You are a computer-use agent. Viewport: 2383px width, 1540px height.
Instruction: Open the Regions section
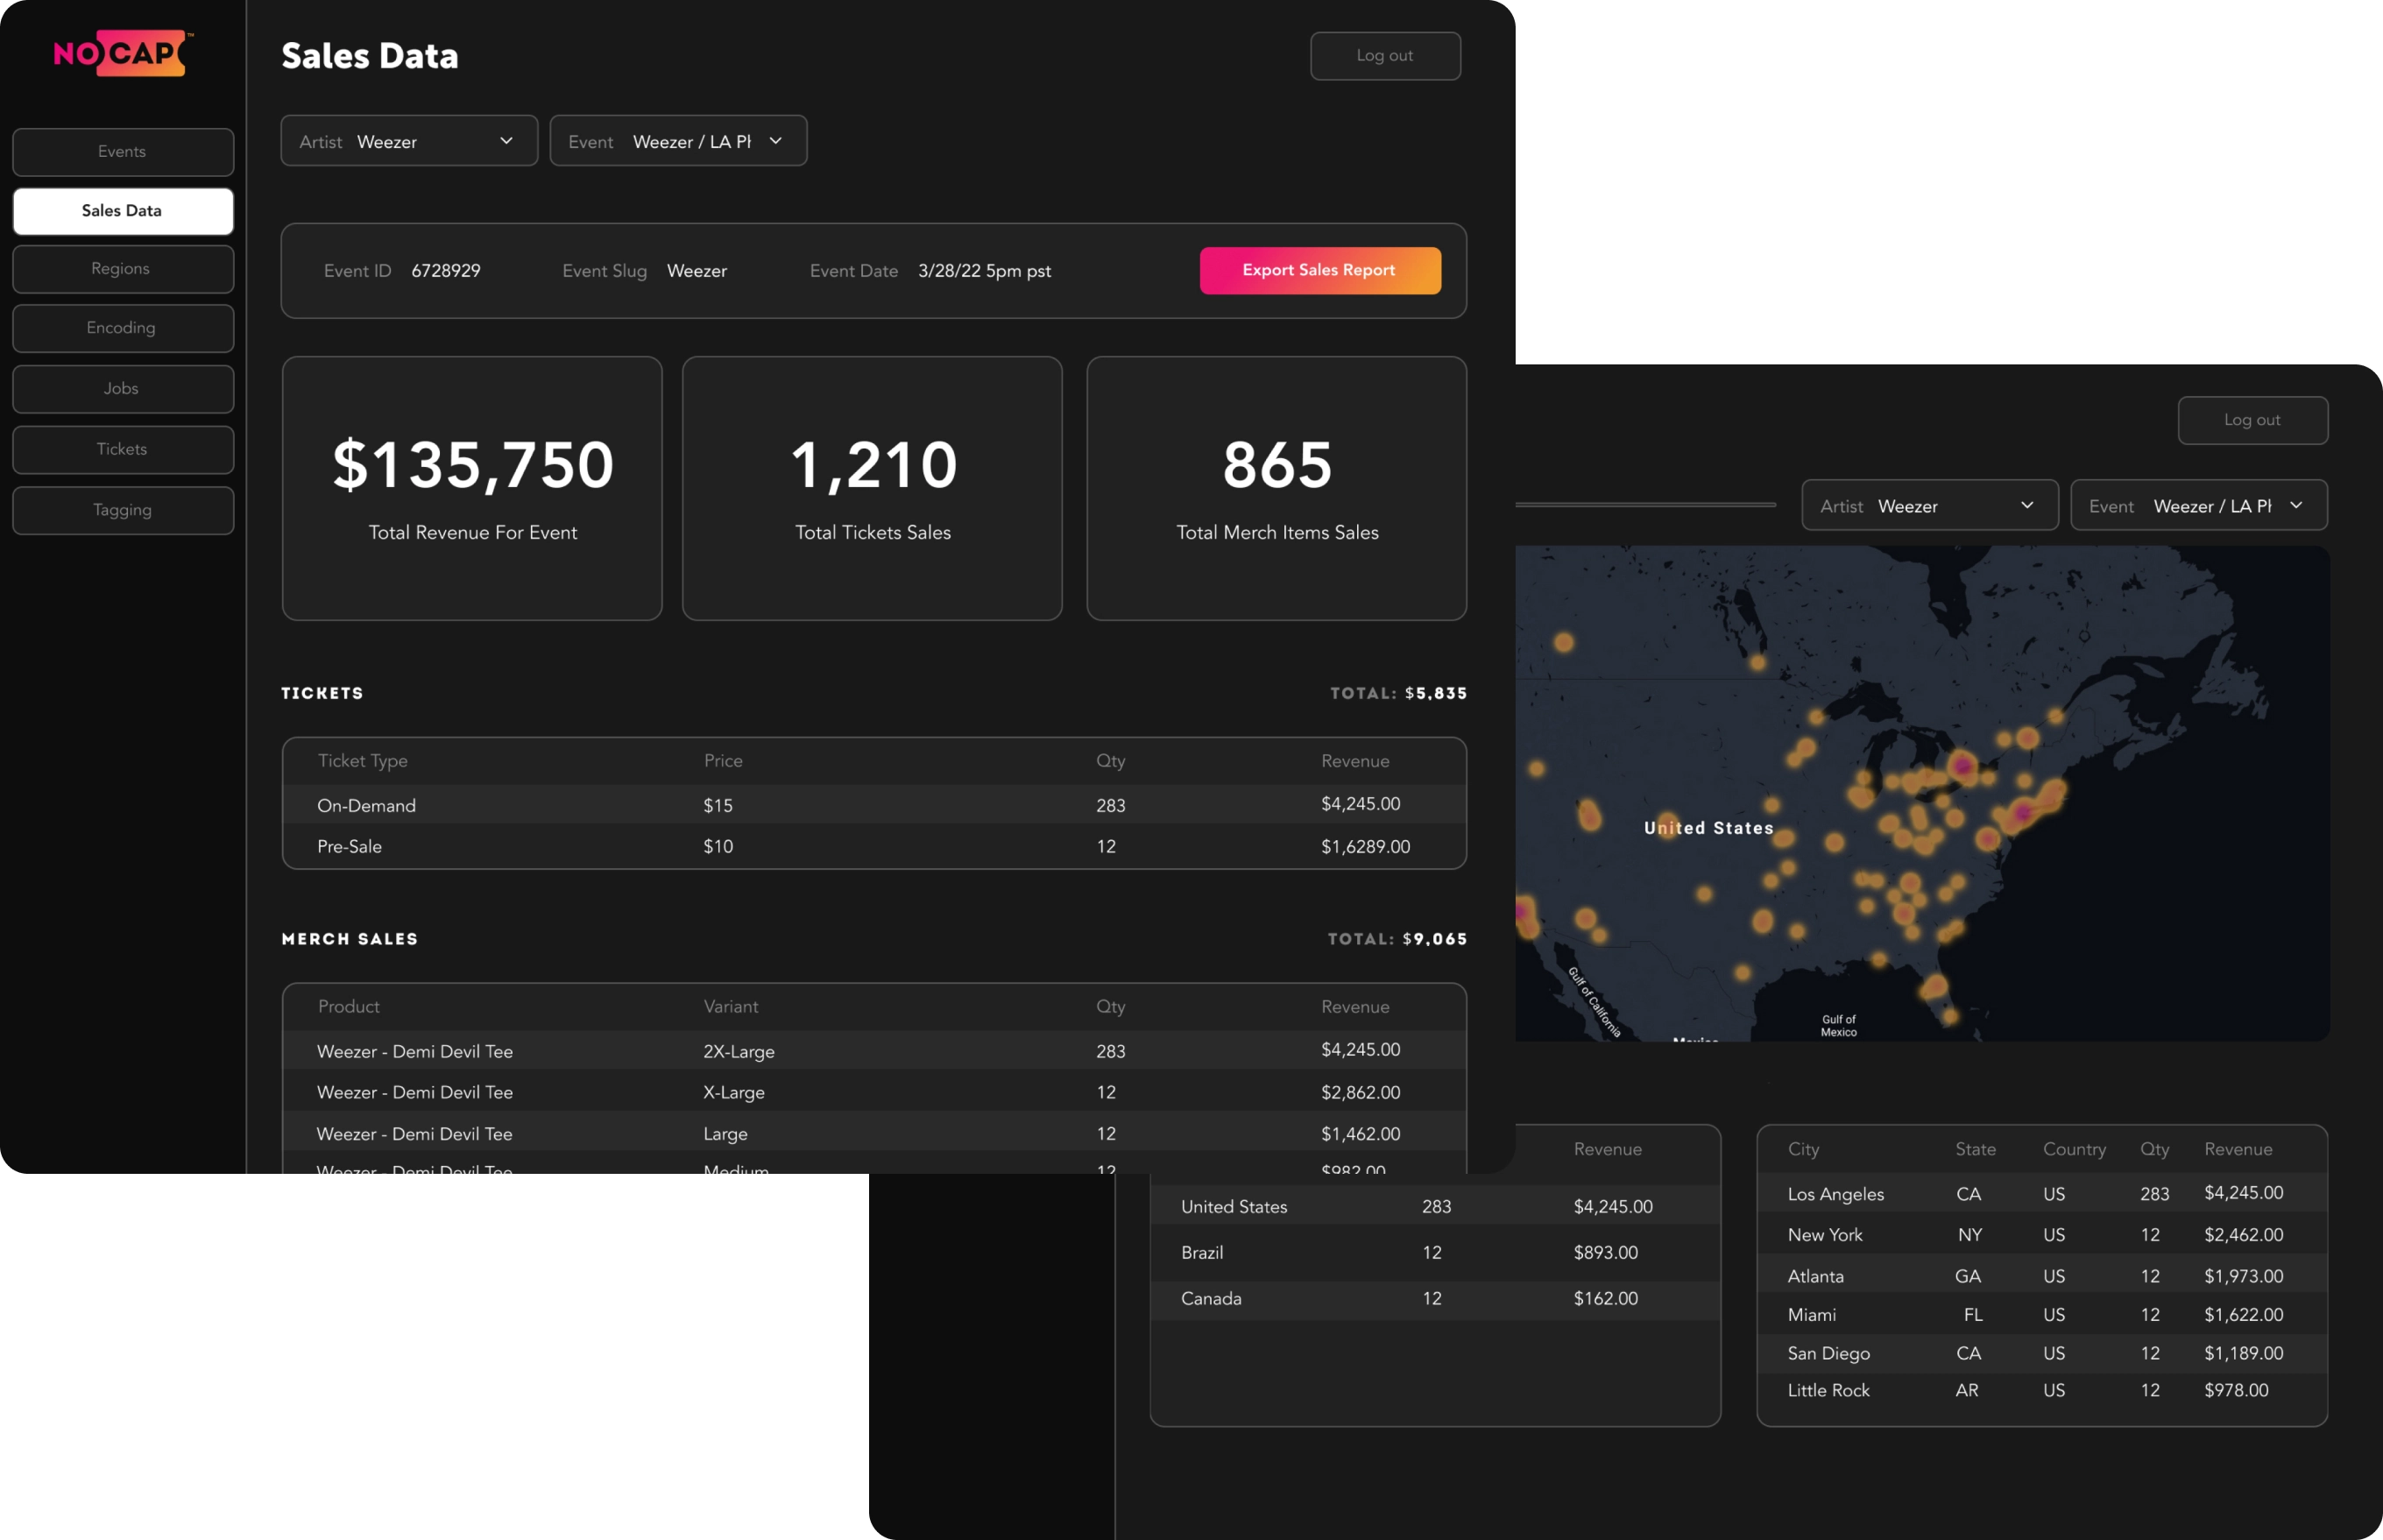coord(122,268)
